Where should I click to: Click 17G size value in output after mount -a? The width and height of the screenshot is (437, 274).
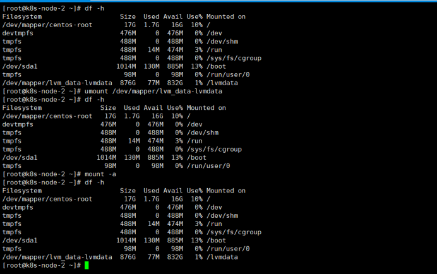click(130, 200)
